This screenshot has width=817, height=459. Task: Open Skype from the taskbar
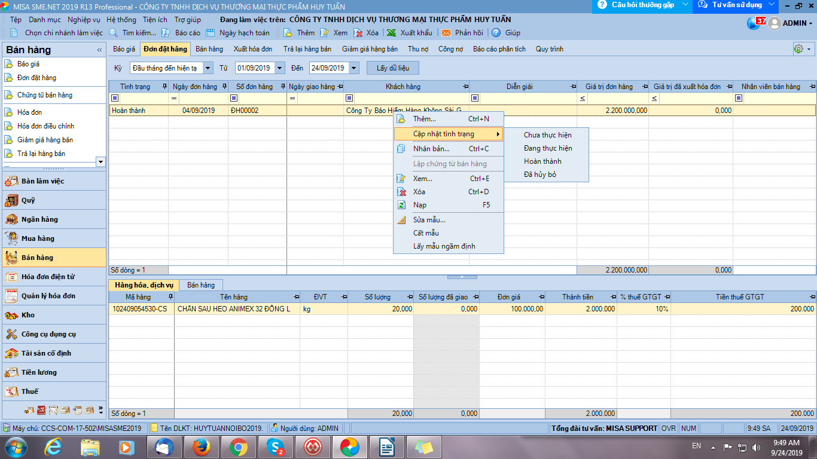point(275,446)
